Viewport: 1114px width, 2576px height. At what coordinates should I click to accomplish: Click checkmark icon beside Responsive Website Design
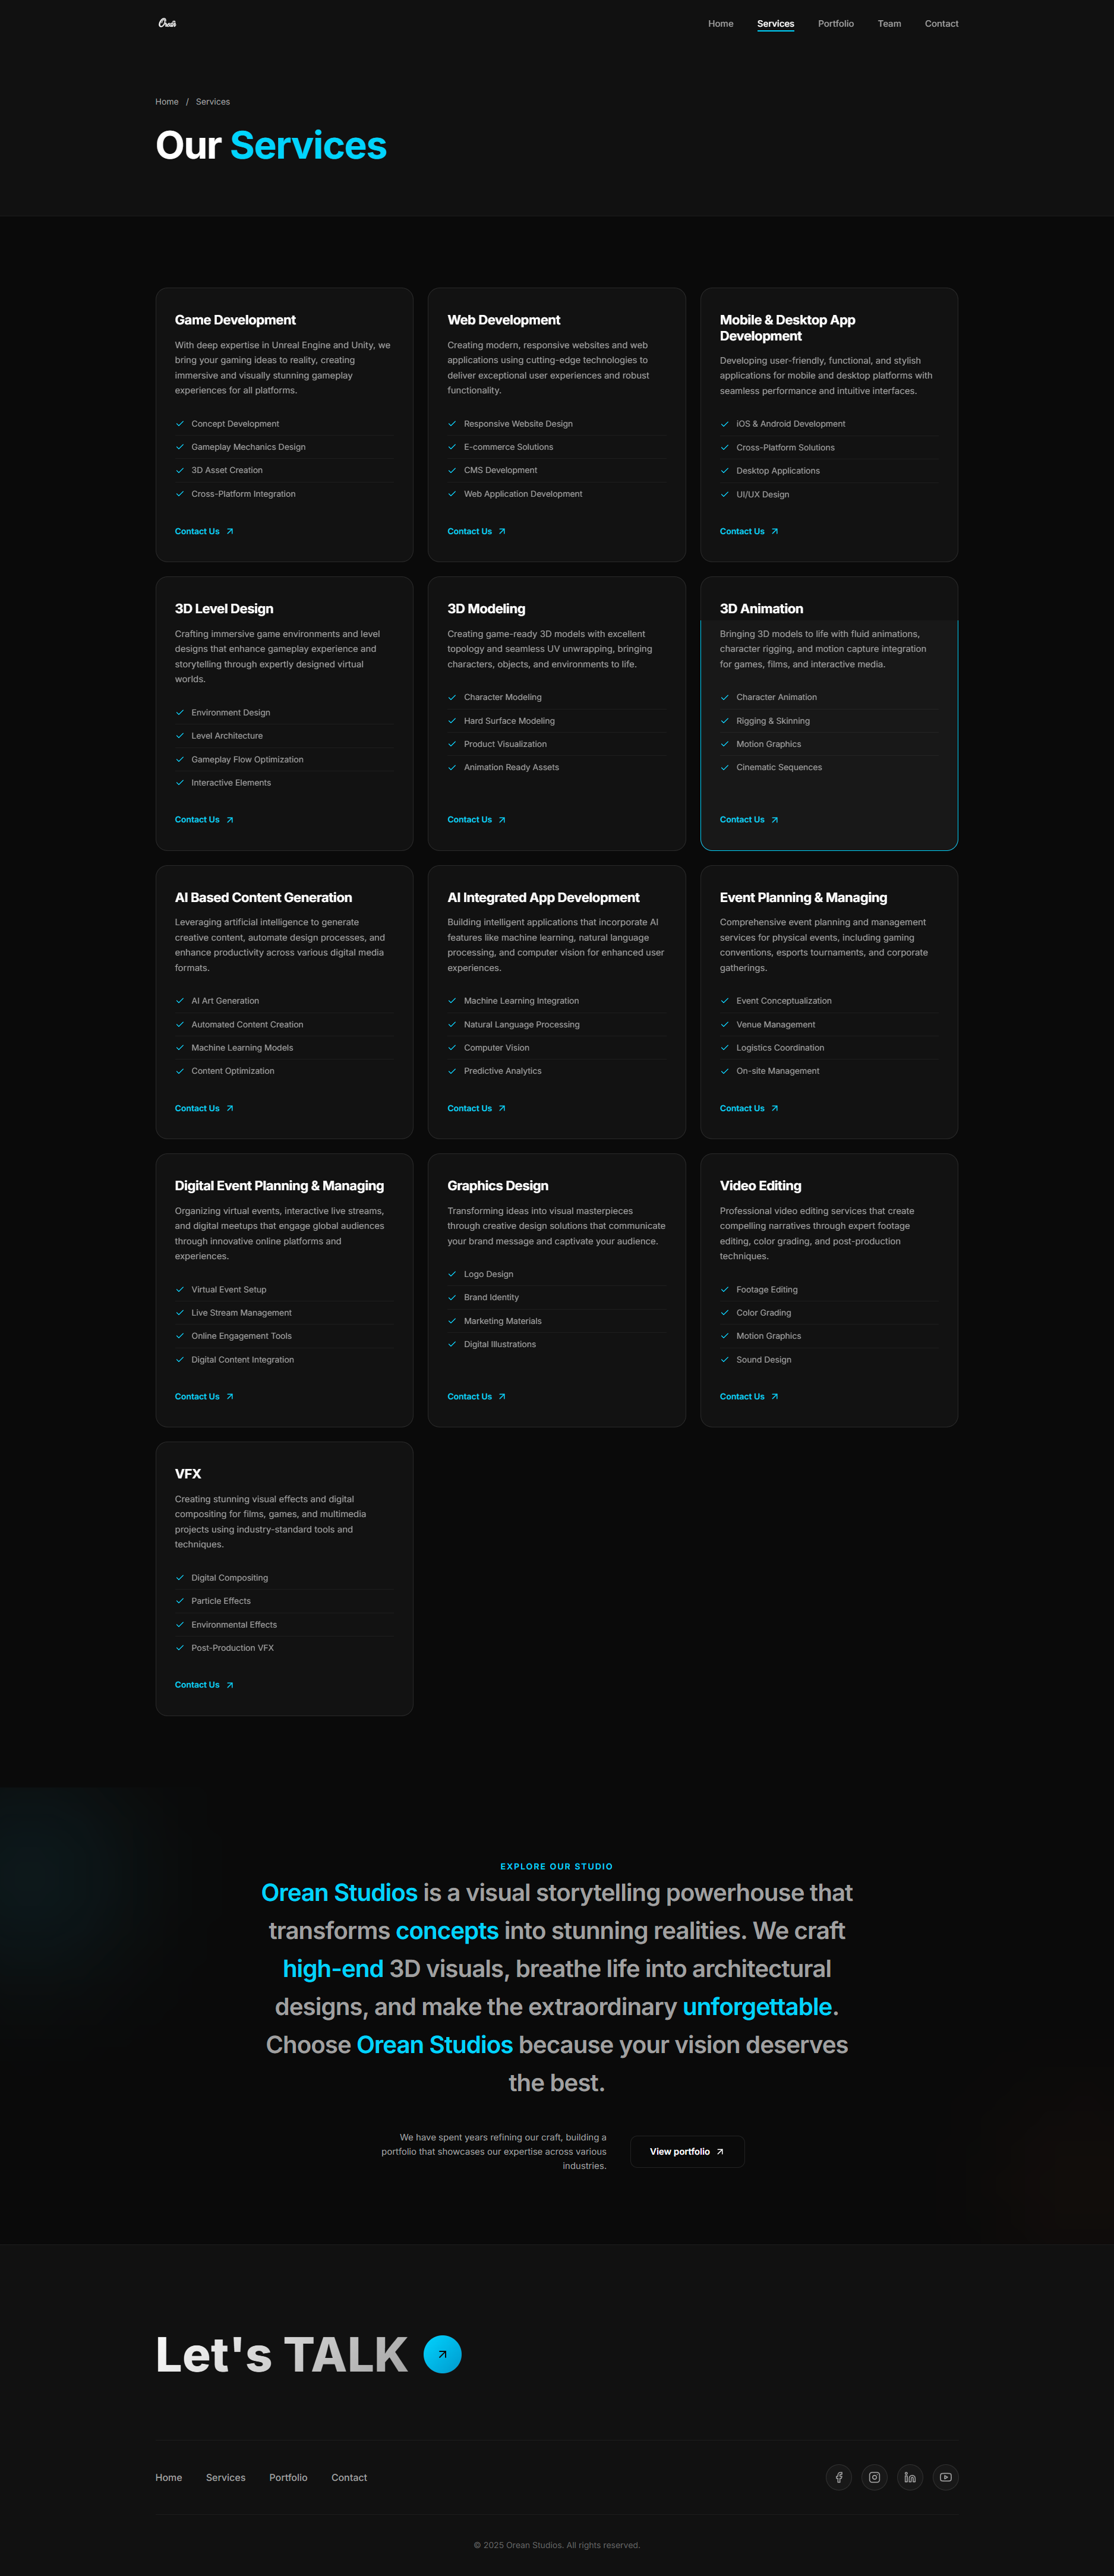(452, 424)
